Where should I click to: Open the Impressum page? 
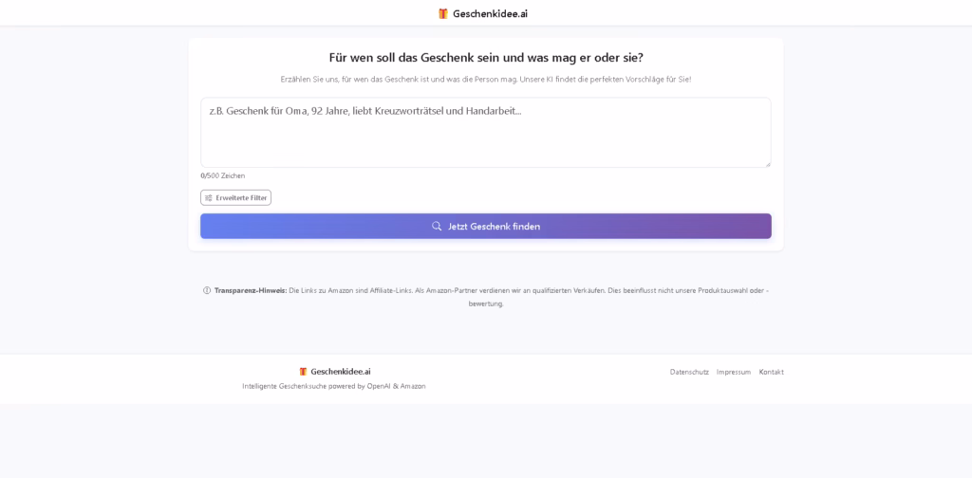pos(734,372)
